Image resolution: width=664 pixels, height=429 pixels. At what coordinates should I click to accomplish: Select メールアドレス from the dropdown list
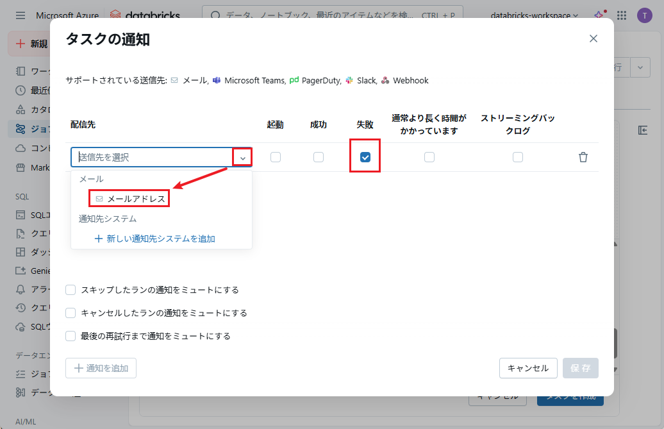click(129, 199)
